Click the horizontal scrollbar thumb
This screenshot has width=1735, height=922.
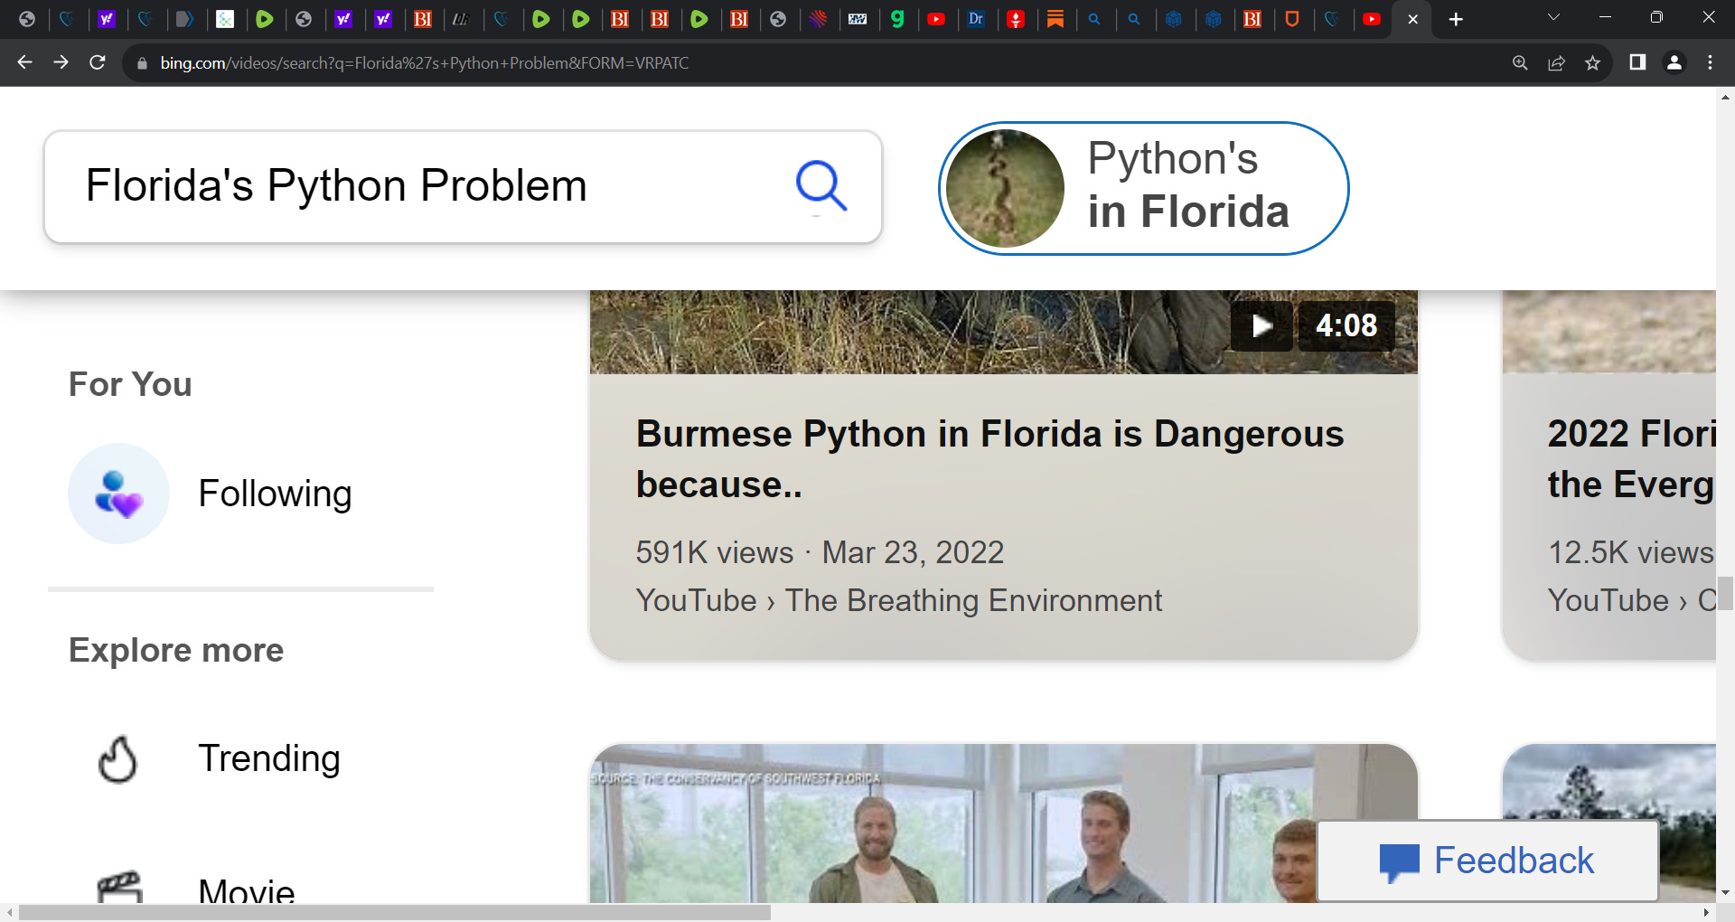click(395, 913)
